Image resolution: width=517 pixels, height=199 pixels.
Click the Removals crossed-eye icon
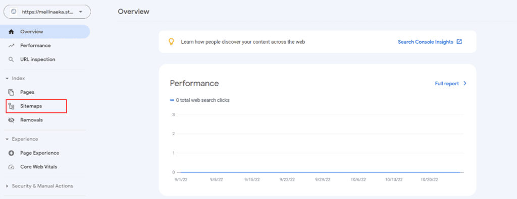pos(12,120)
